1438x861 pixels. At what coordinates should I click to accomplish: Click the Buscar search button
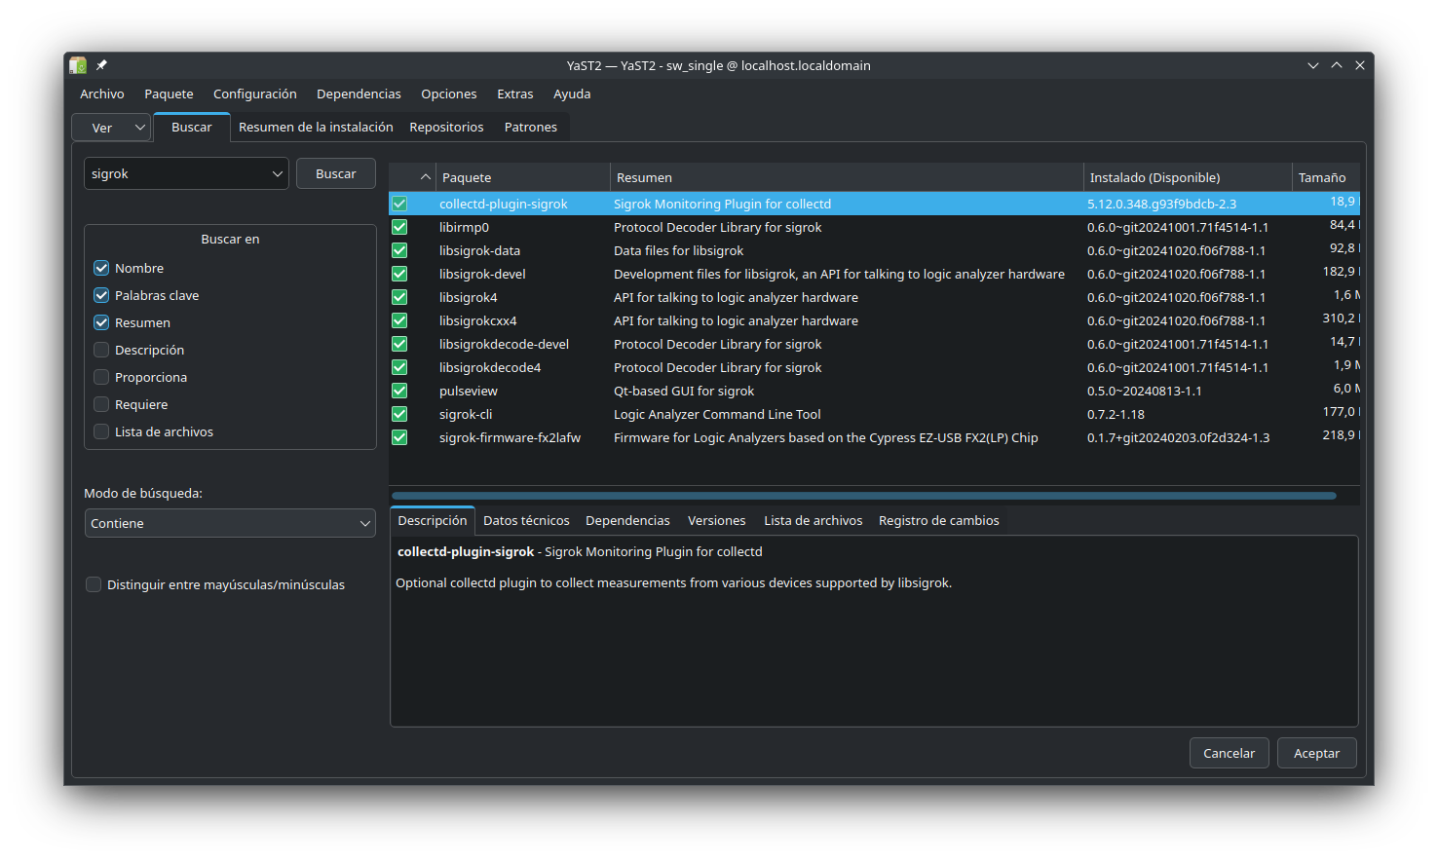point(336,173)
